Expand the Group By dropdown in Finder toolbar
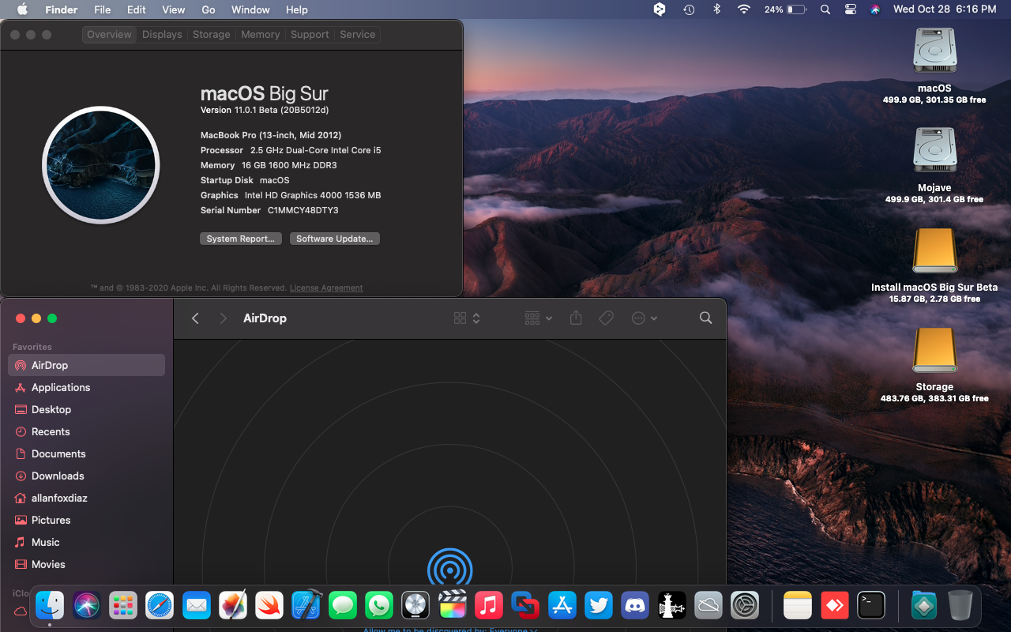The width and height of the screenshot is (1011, 632). point(539,318)
